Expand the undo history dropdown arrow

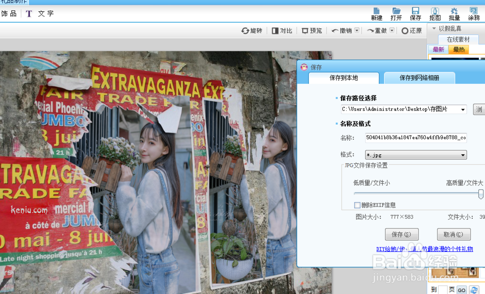click(357, 31)
